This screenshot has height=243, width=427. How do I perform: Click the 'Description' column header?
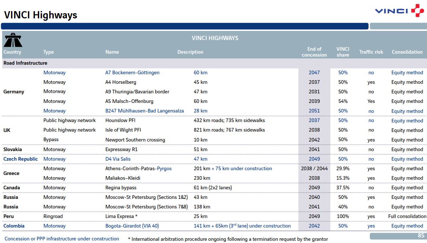(x=190, y=52)
